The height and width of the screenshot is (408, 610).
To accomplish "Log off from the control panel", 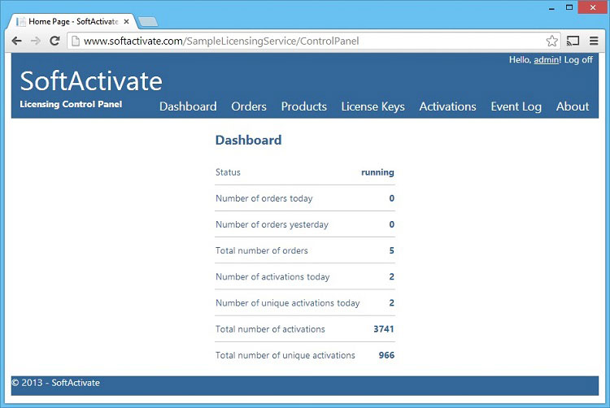I will click(578, 60).
